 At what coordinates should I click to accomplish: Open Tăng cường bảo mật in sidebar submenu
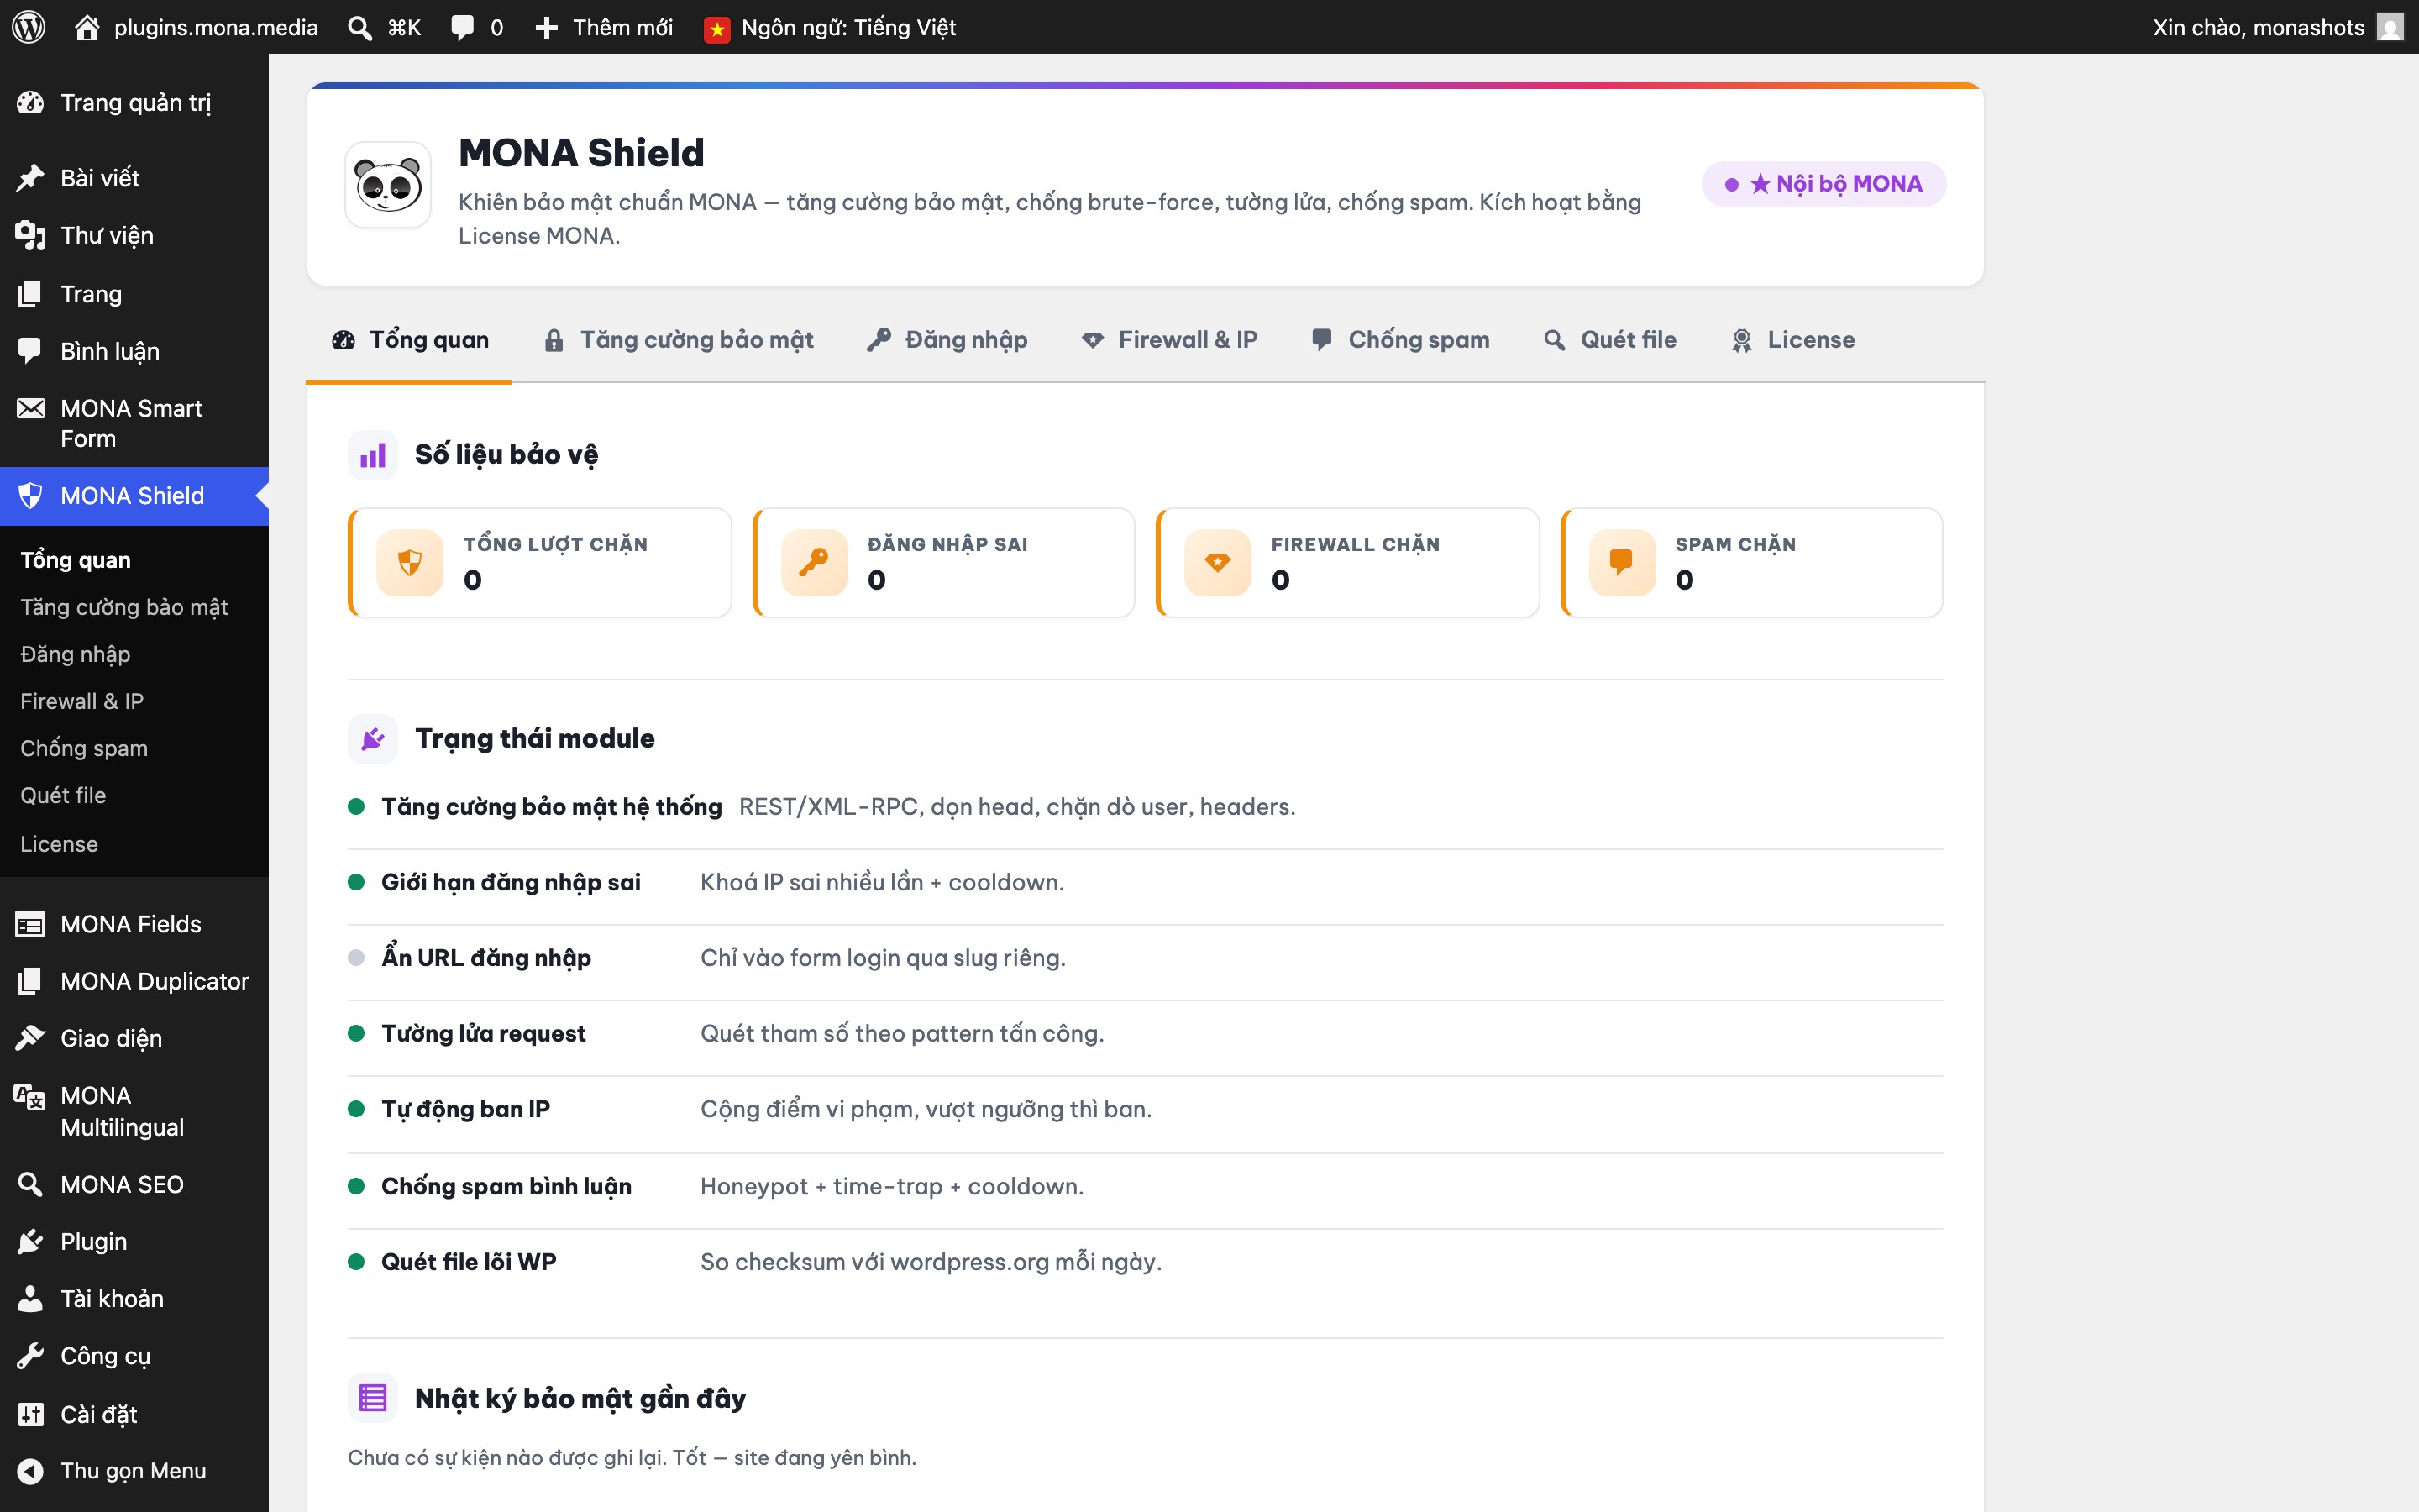click(124, 607)
